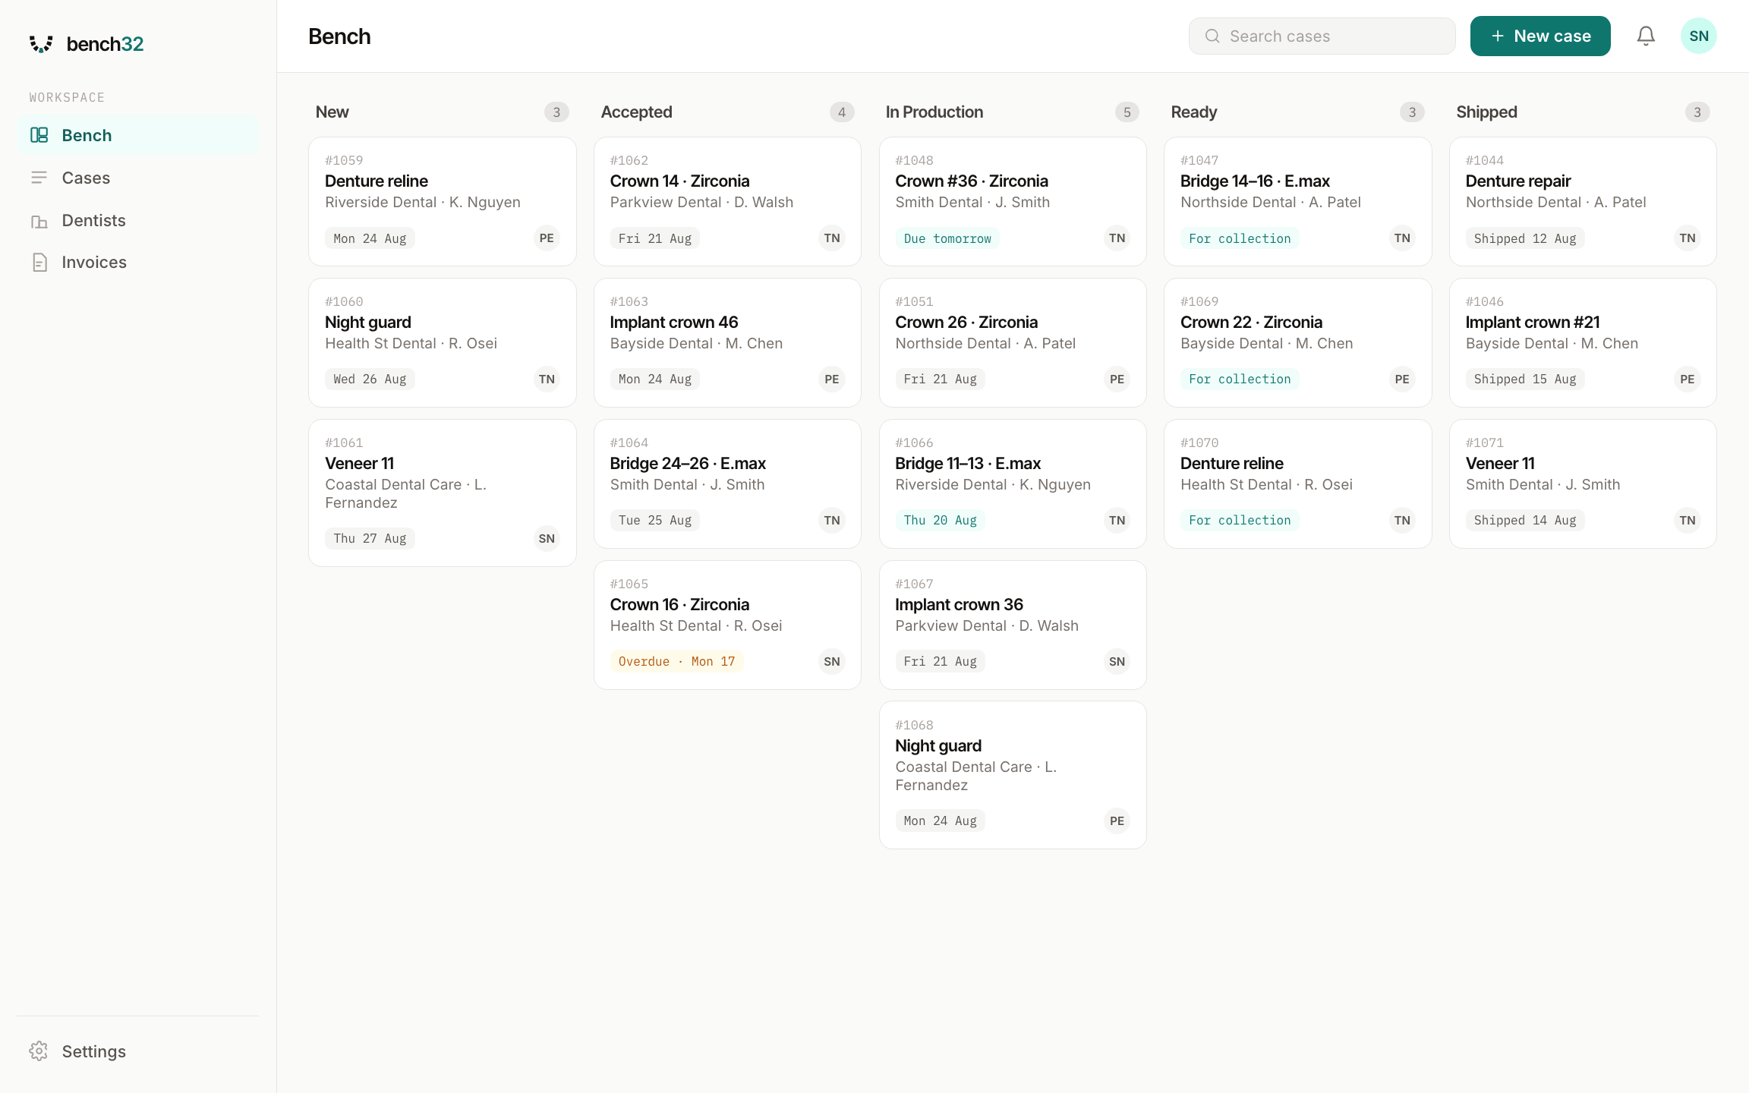Click the search magnifier icon
The image size is (1749, 1093).
point(1212,36)
